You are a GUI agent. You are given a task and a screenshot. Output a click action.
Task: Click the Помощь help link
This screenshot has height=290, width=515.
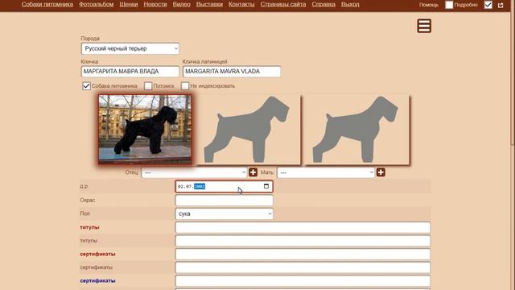pyautogui.click(x=429, y=5)
